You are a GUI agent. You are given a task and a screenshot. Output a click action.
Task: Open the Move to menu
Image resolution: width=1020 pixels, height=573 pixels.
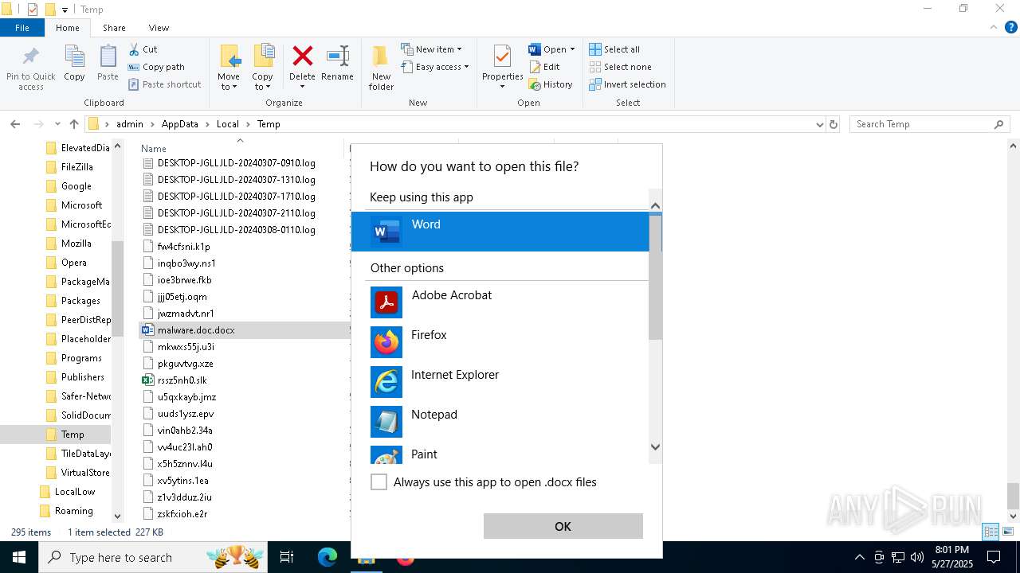229,67
